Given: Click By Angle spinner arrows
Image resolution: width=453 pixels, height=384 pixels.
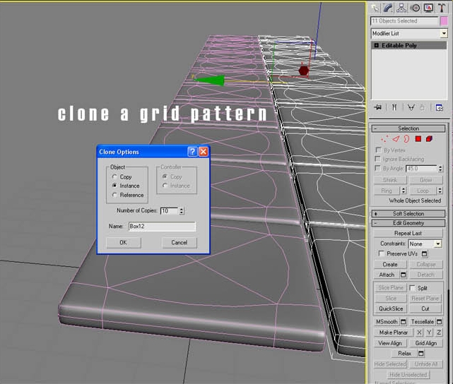Looking at the screenshot, I should click(440, 169).
